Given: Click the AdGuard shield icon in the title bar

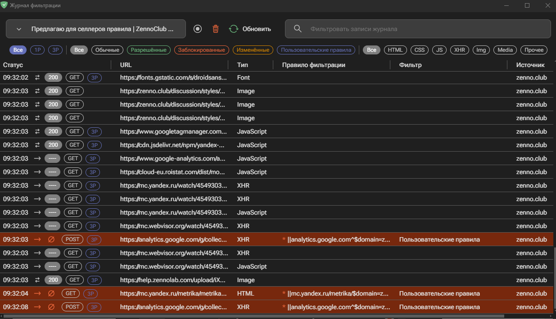Looking at the screenshot, I should (x=5, y=5).
